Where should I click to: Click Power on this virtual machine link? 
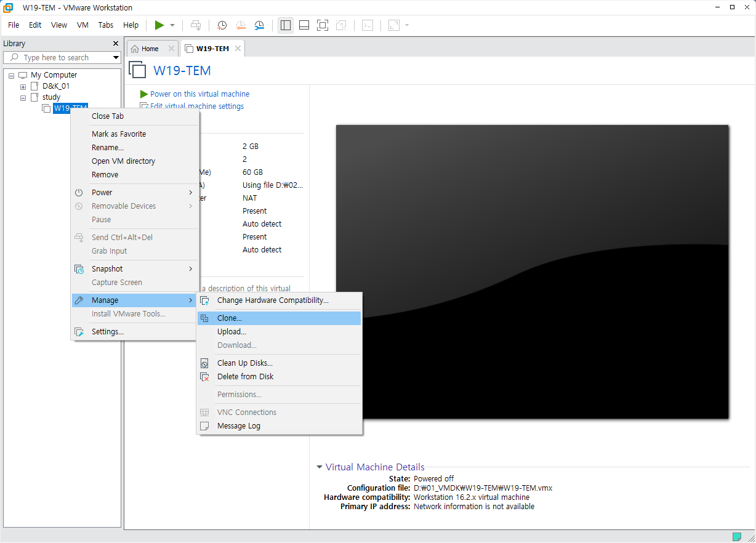point(199,94)
